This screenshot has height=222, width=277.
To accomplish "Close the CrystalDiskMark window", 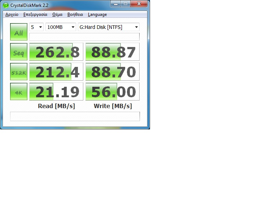I will (x=139, y=4).
